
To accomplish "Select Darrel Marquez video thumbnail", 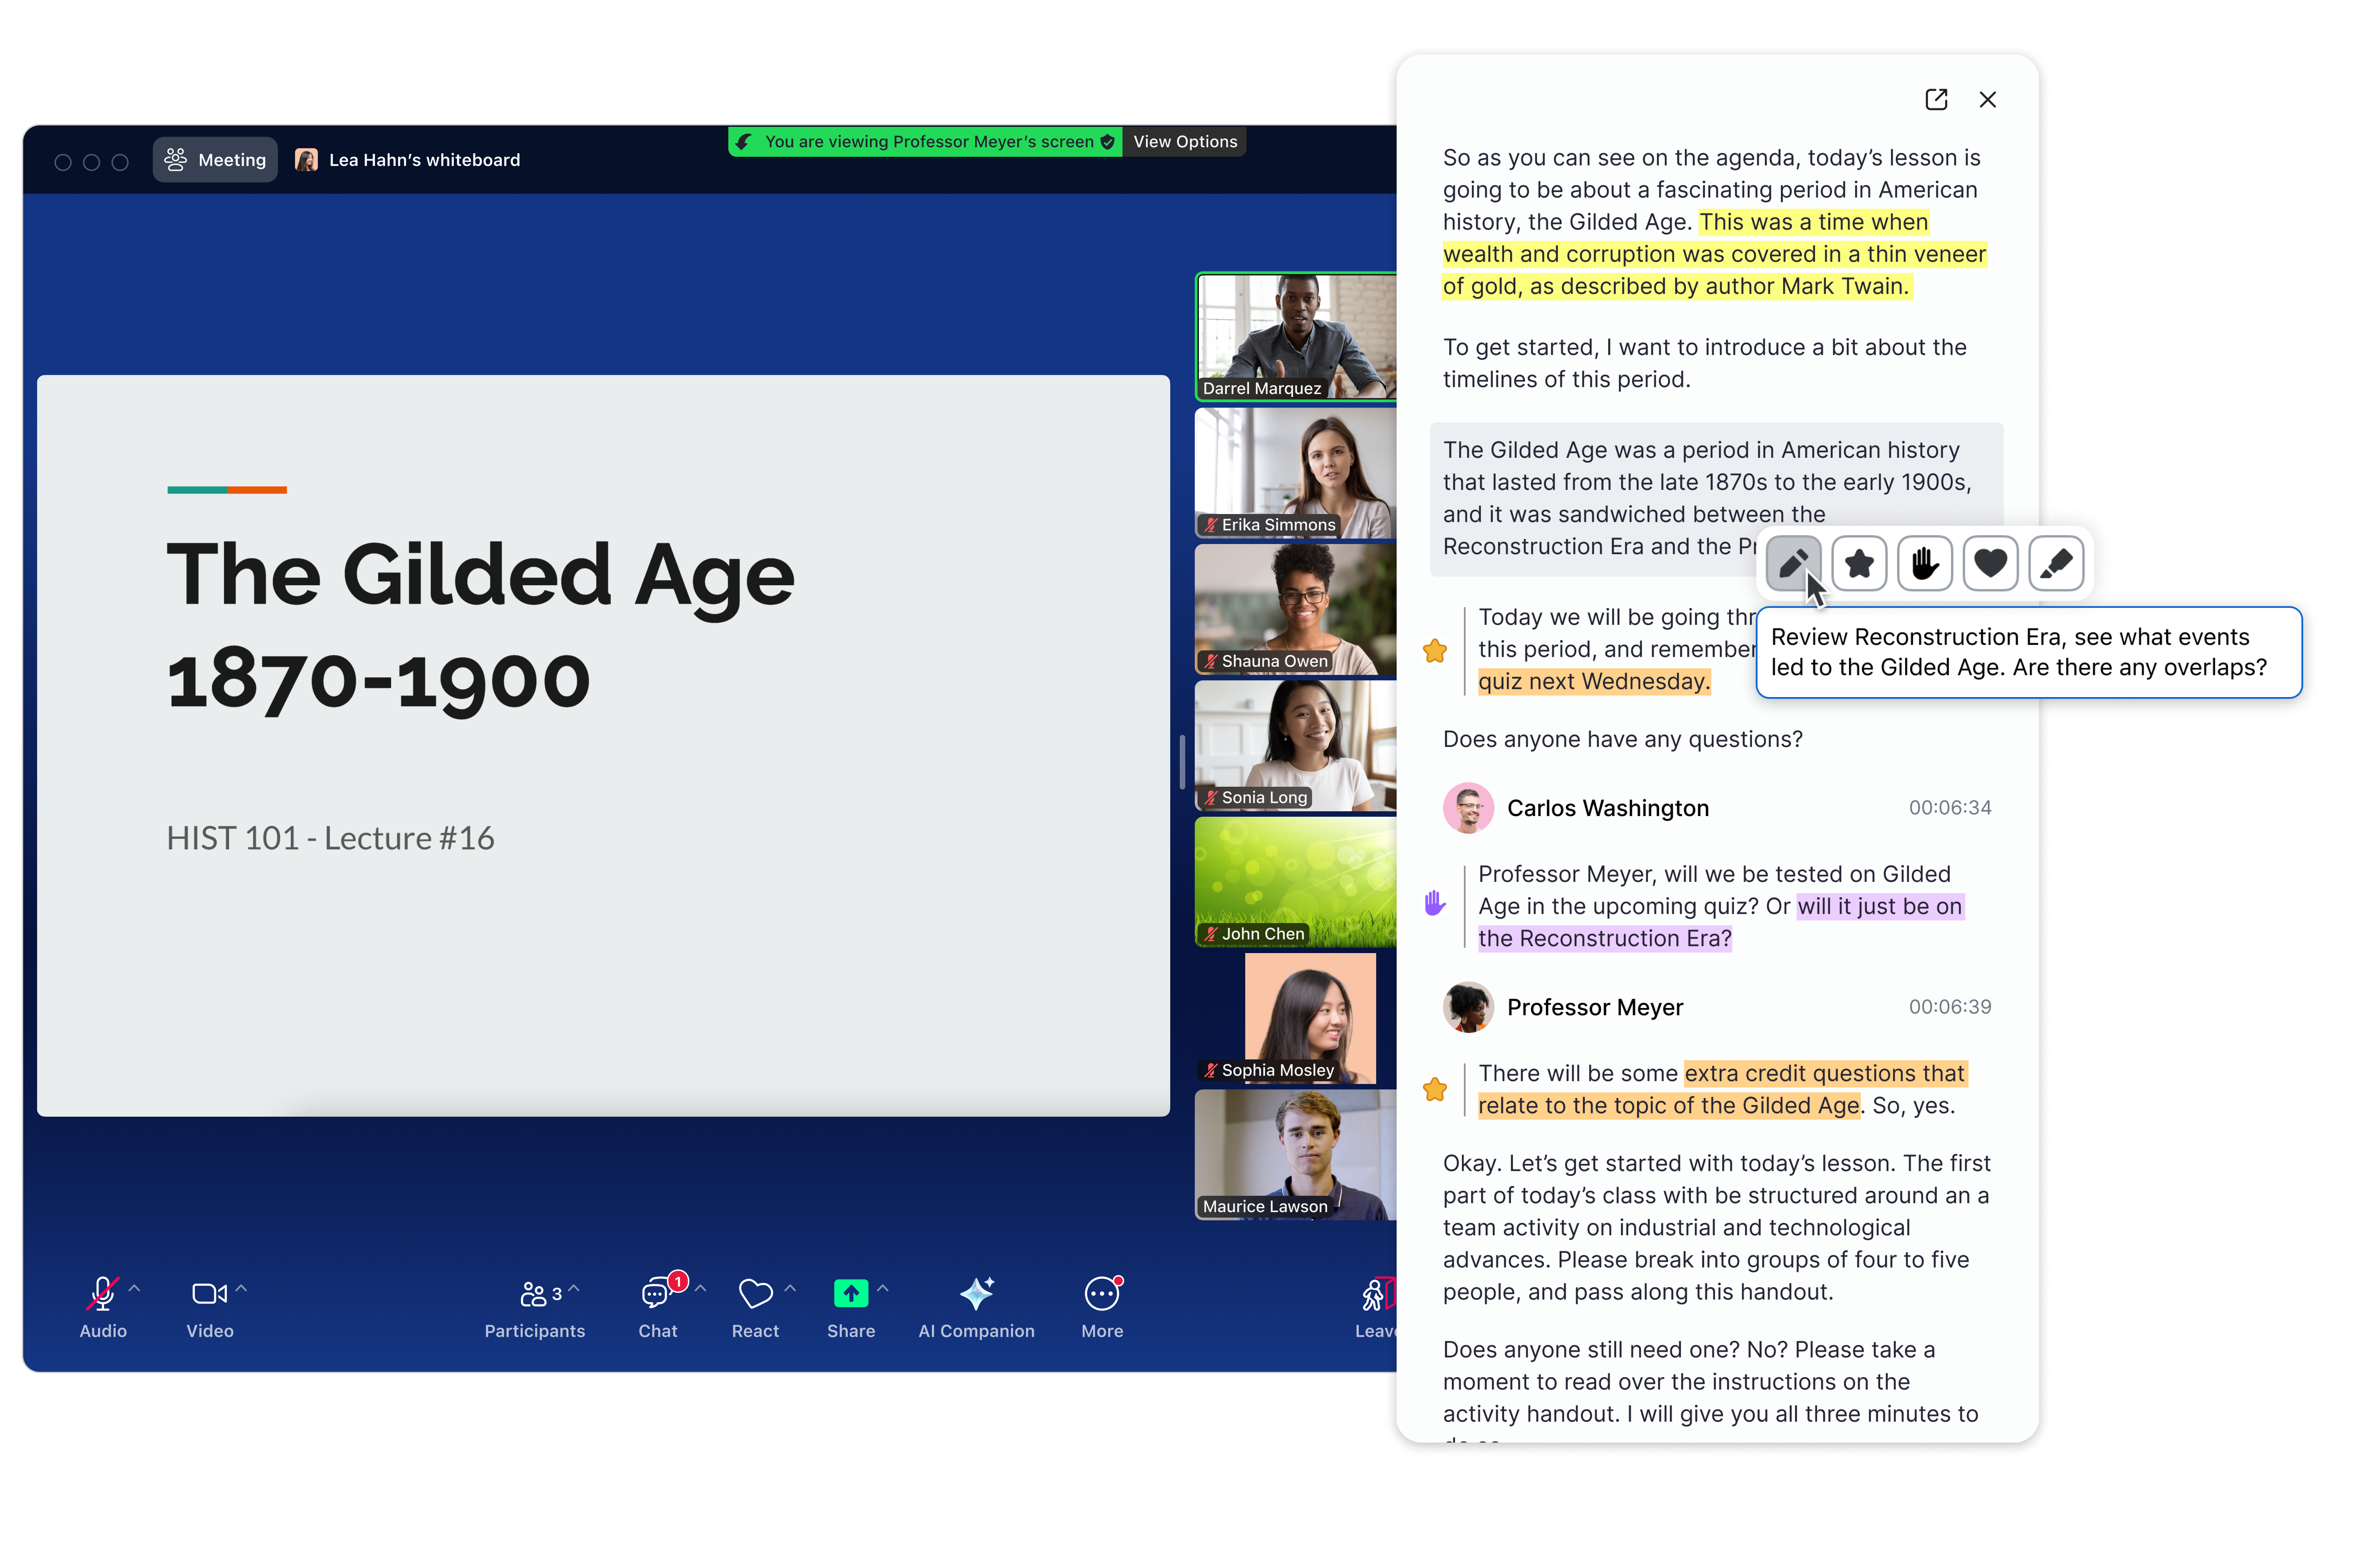I will point(1296,337).
